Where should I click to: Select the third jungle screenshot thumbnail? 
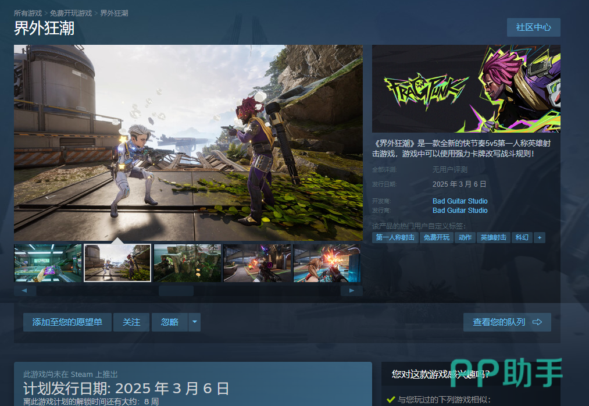pos(187,263)
